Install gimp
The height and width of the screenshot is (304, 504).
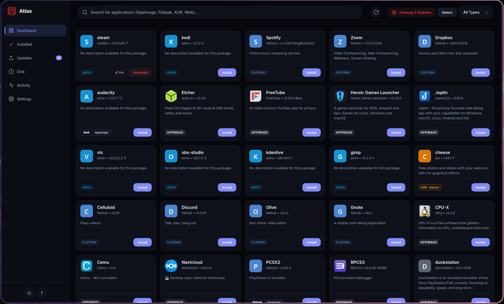pos(396,187)
